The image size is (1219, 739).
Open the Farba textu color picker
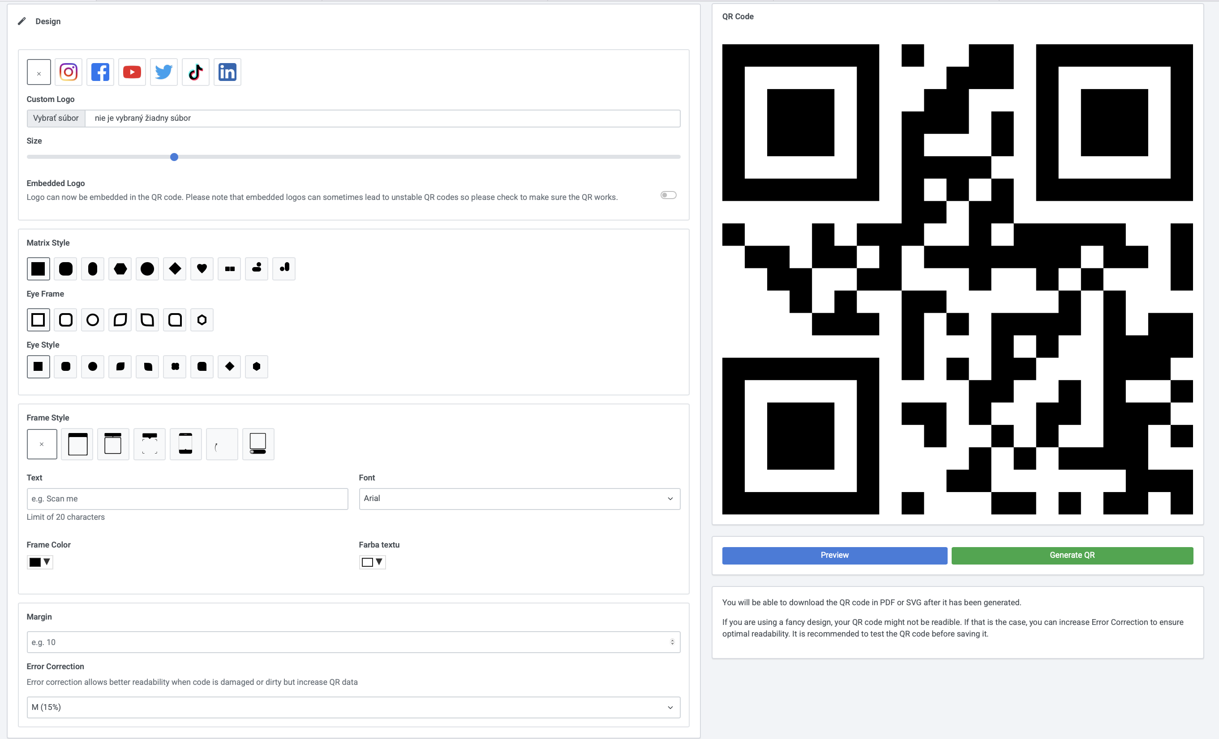(x=372, y=562)
